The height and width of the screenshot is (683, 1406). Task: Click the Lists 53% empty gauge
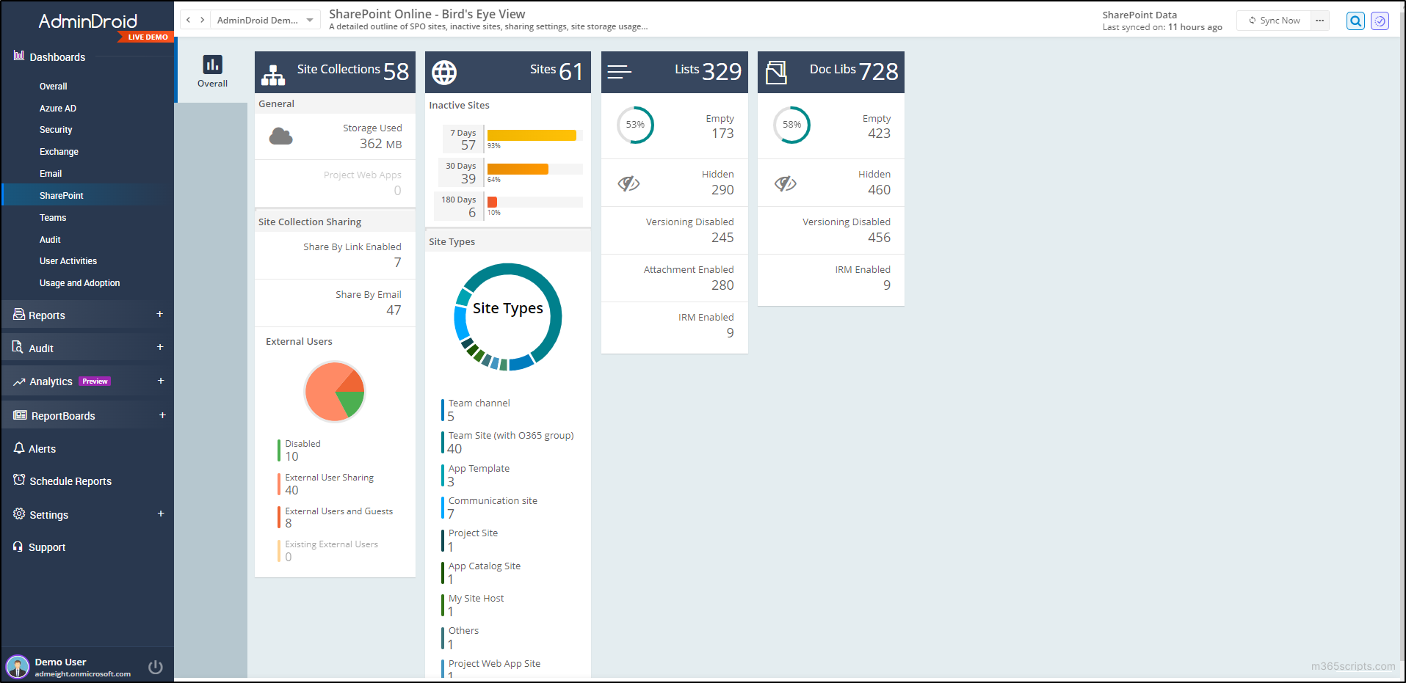(x=635, y=125)
